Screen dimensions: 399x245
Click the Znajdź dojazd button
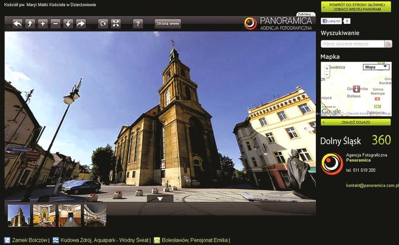(356, 122)
